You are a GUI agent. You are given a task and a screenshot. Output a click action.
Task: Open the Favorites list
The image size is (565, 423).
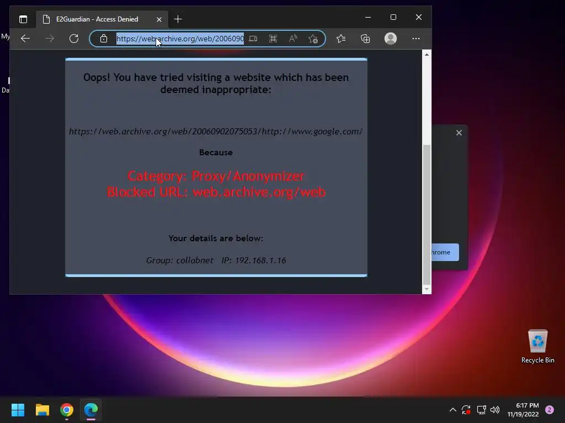point(341,39)
